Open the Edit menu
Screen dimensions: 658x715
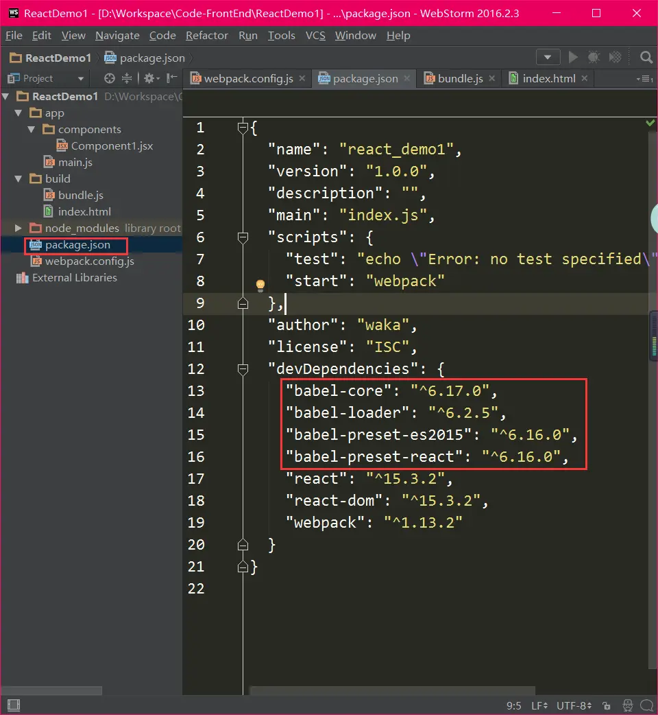(41, 36)
